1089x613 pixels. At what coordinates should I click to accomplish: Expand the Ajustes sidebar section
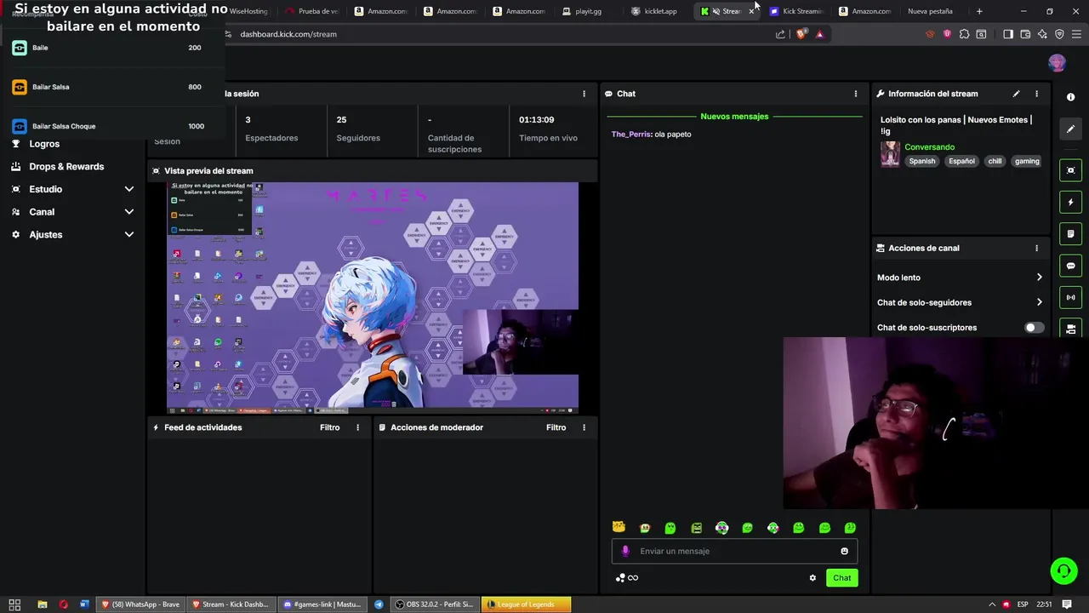pos(129,234)
